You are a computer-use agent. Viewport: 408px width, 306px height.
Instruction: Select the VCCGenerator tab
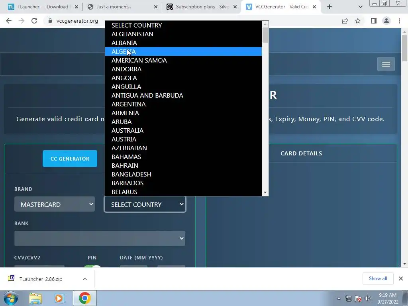[282, 7]
